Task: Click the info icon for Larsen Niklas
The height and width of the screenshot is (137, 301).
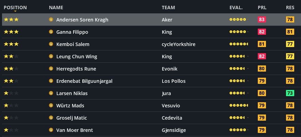Action: [x=51, y=93]
